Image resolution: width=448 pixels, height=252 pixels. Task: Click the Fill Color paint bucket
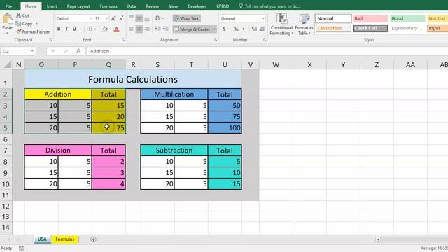click(105, 29)
